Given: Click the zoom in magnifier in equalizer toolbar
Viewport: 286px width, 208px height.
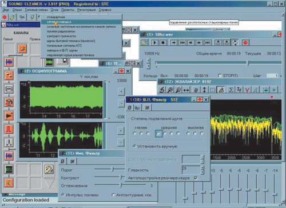Looking at the screenshot, I should pyautogui.click(x=170, y=90).
